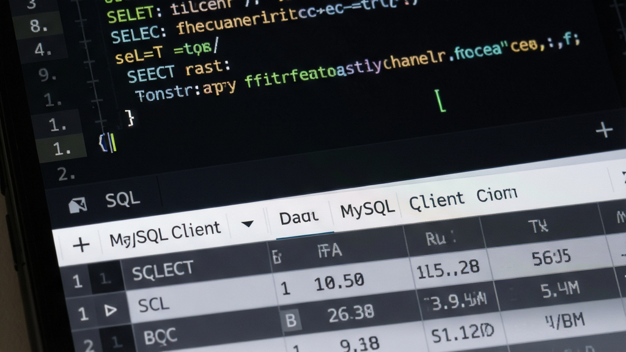The height and width of the screenshot is (352, 626).
Task: Click the S1.12D value cell
Action: coord(463,333)
